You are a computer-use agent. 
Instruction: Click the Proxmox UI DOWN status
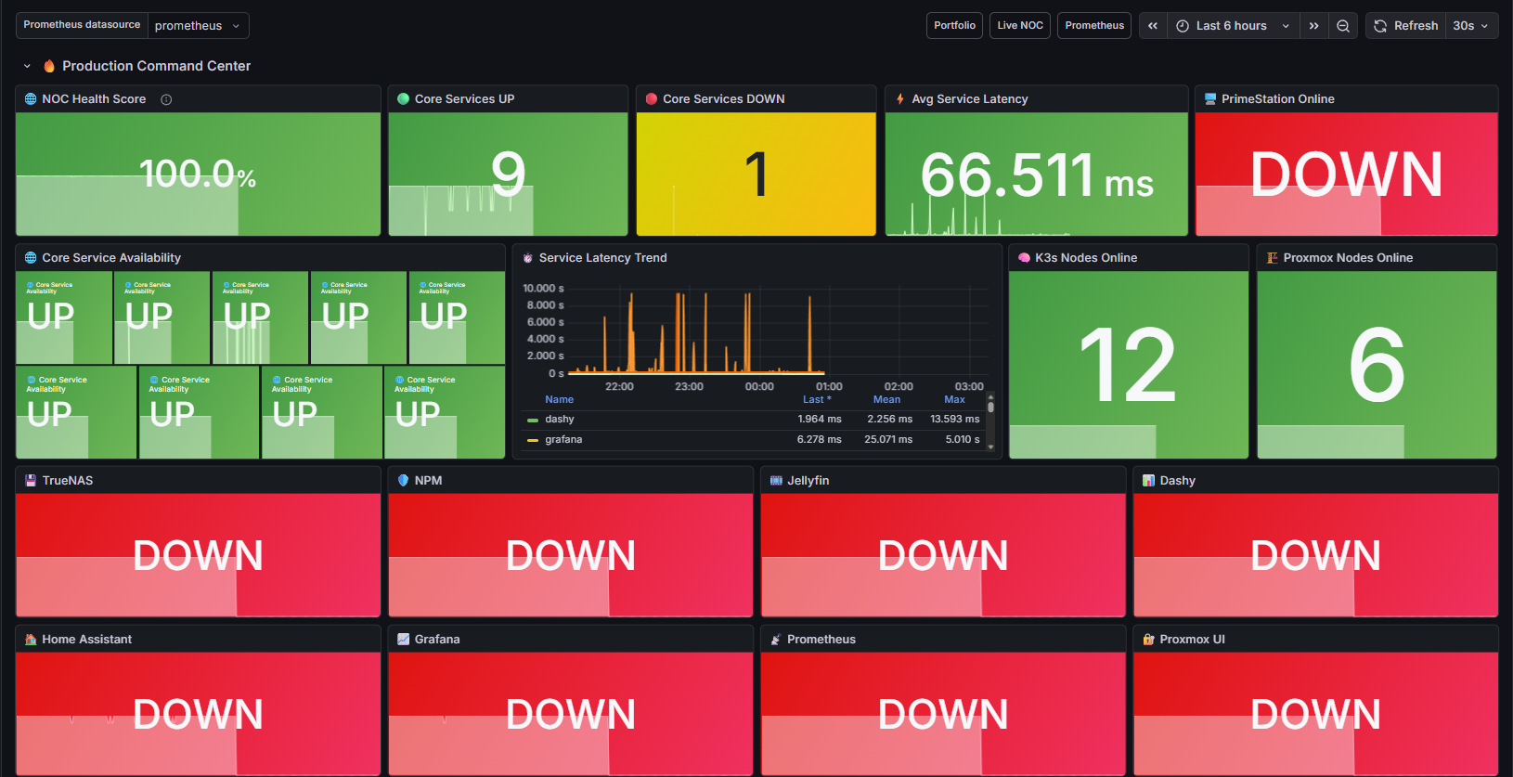point(1315,714)
